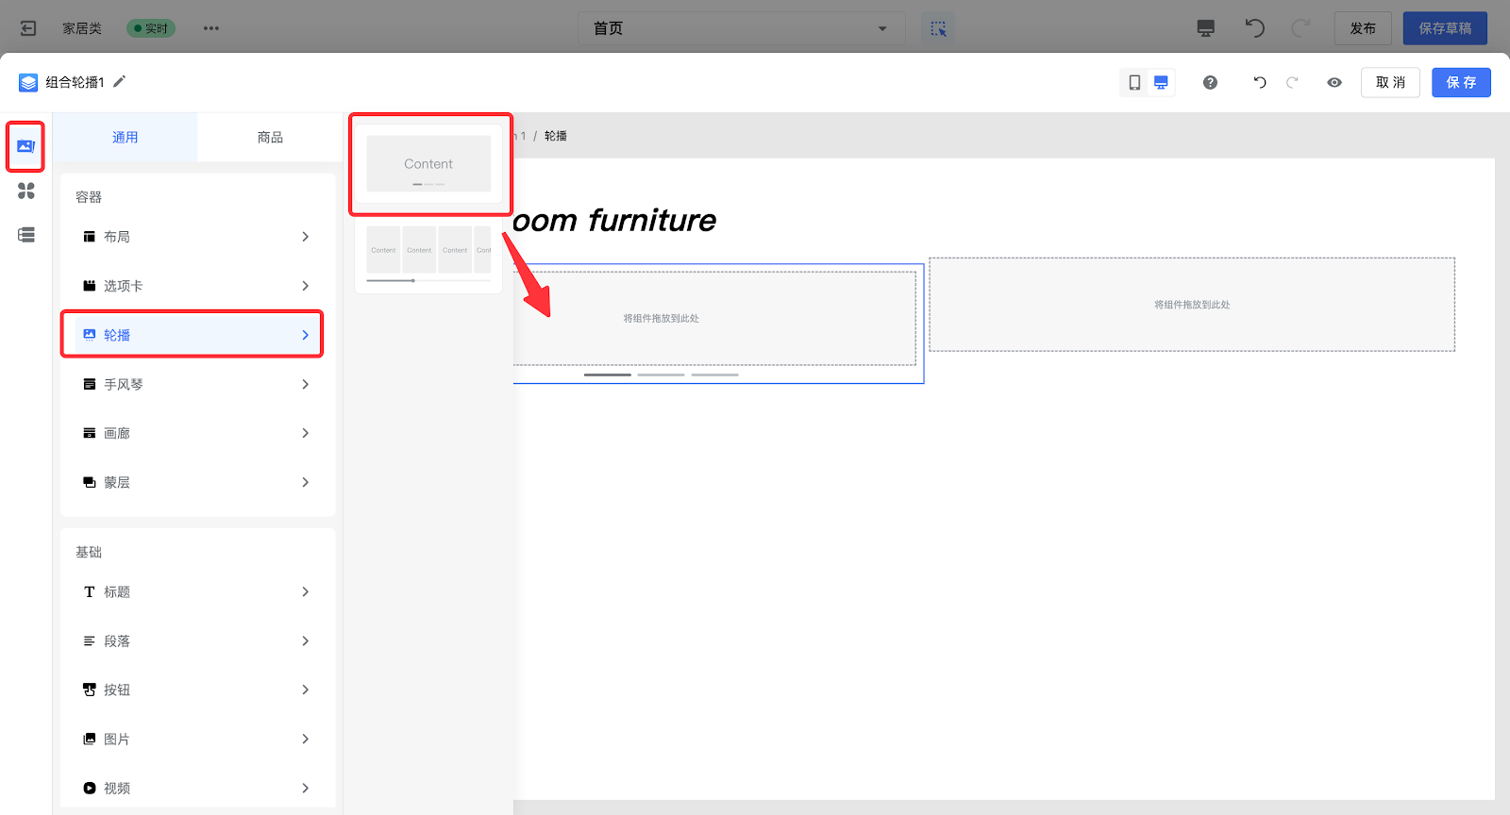Expand the 手风琴 component category
Screen dimensions: 1510x815
pyautogui.click(x=196, y=384)
